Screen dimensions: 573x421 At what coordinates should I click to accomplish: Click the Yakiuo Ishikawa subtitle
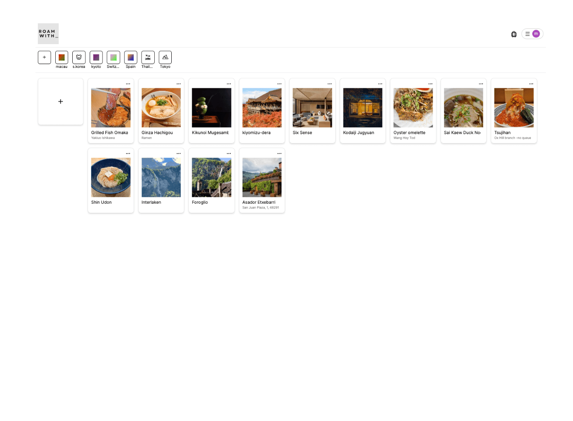coord(103,138)
